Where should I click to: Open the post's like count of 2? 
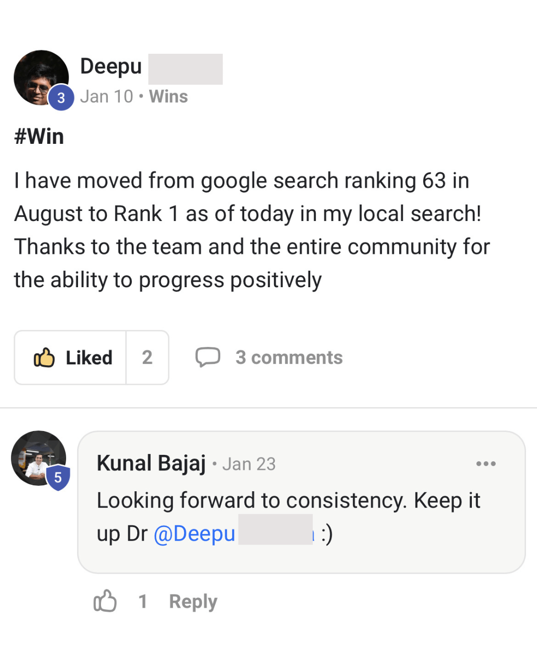click(x=147, y=357)
